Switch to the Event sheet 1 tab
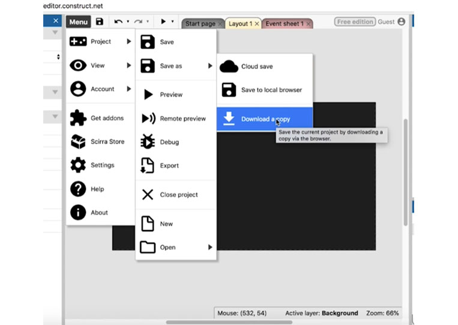Screen dimensions: 458x325 285,23
